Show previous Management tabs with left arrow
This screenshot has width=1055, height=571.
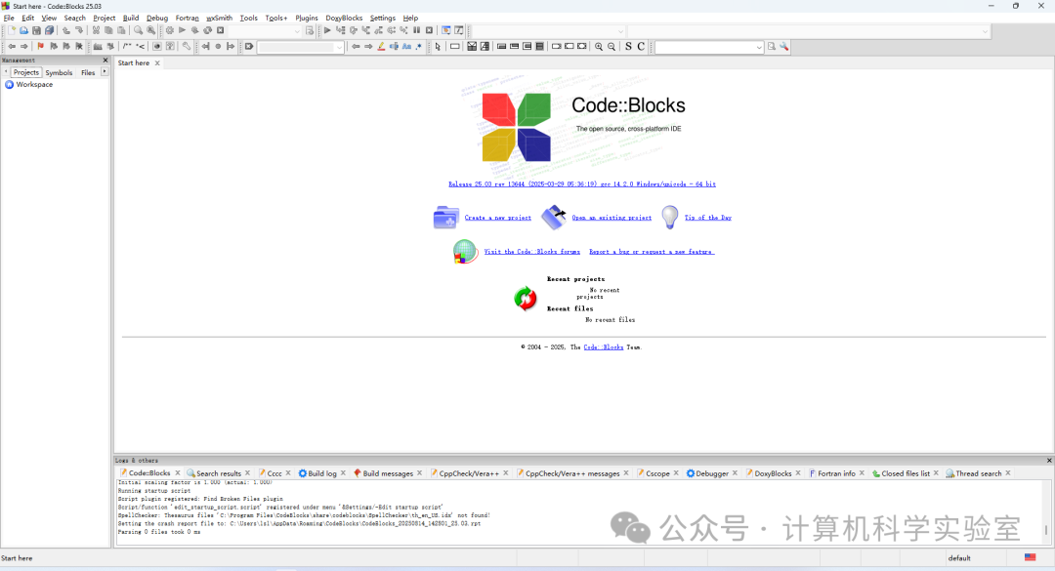[x=6, y=72]
